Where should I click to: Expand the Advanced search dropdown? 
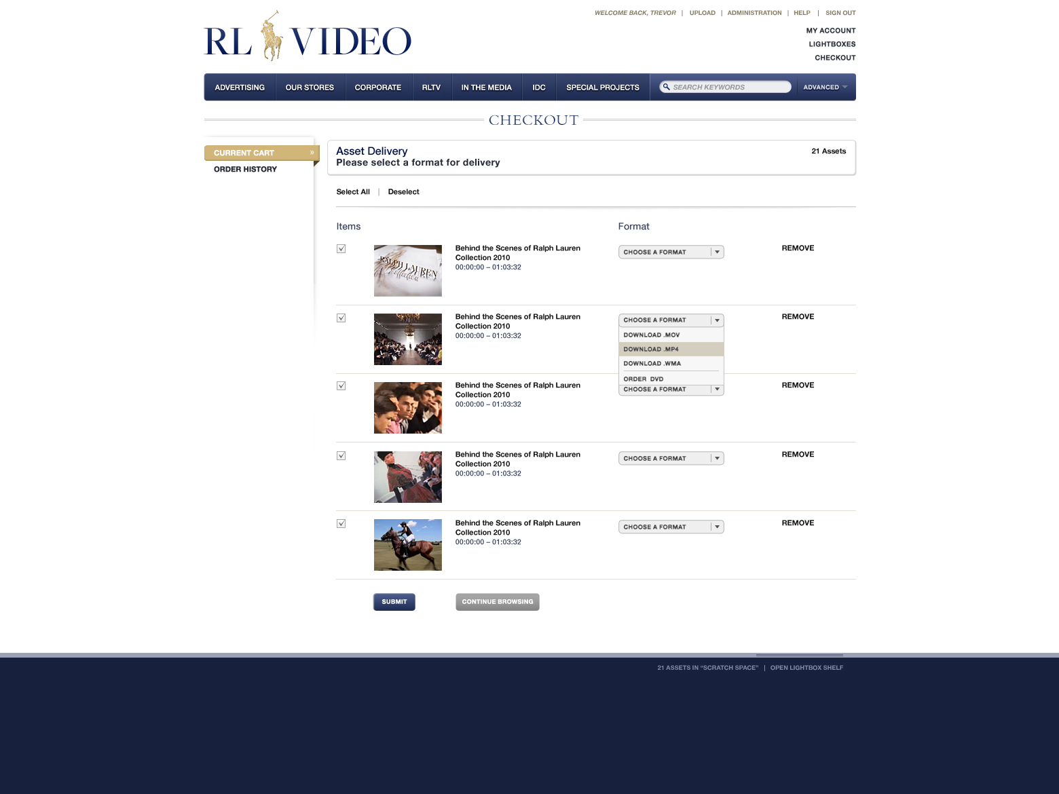pyautogui.click(x=825, y=87)
